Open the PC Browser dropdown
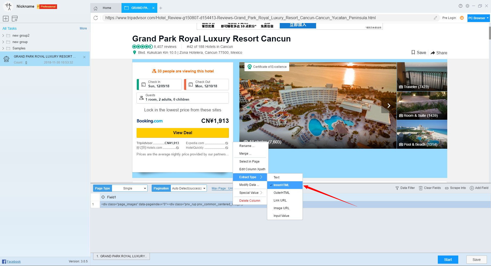 pos(478,18)
